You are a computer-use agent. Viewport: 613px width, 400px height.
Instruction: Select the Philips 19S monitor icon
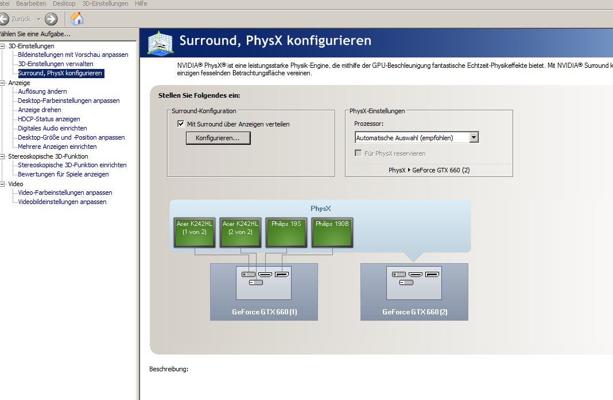coord(286,233)
